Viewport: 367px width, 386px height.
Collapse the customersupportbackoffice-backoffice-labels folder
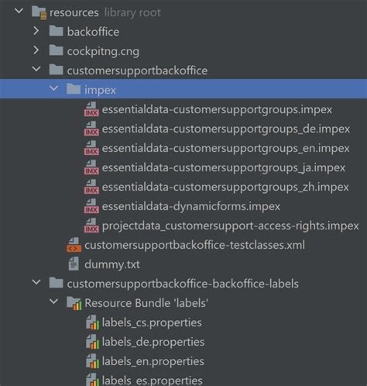[x=36, y=283]
